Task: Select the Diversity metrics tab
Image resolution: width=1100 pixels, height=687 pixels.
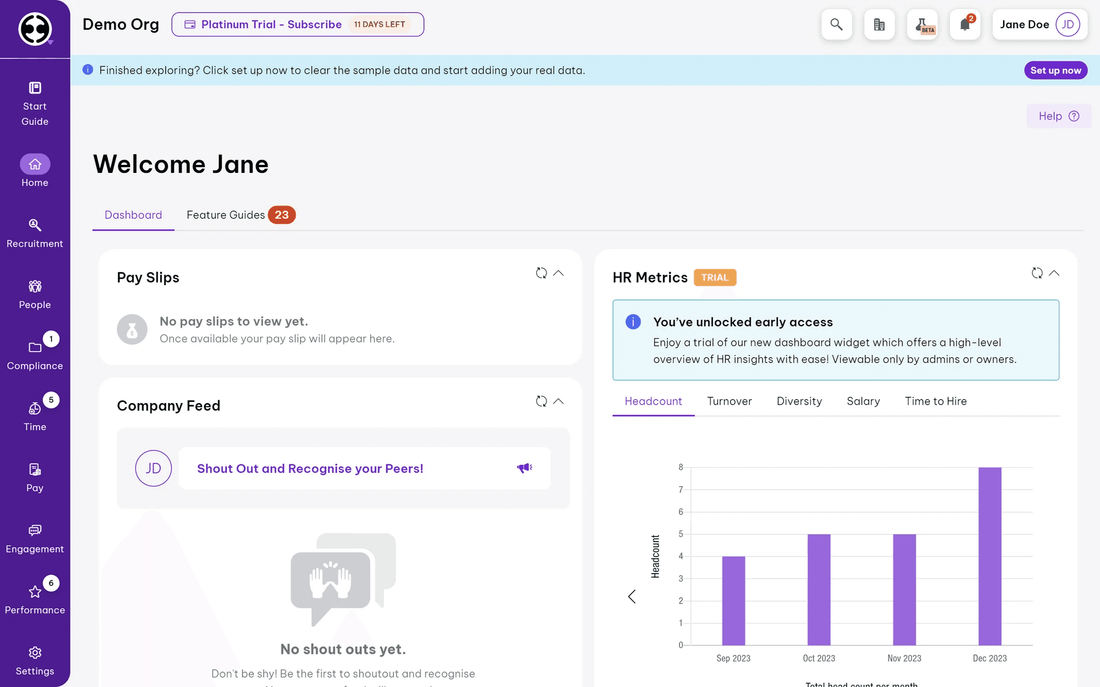Action: point(799,401)
